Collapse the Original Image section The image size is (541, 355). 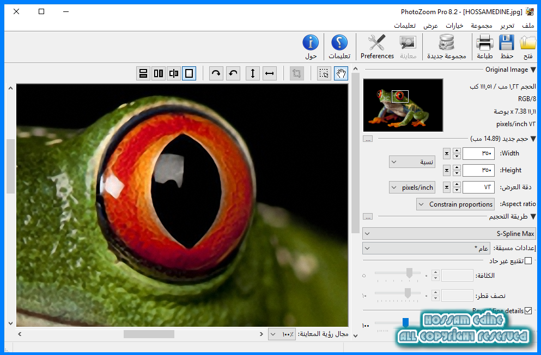533,70
